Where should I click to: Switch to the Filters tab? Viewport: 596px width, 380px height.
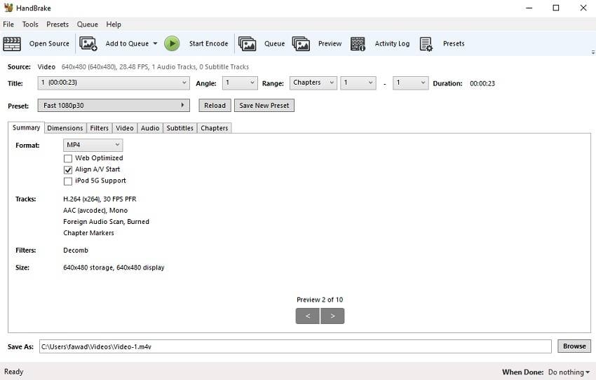(99, 128)
